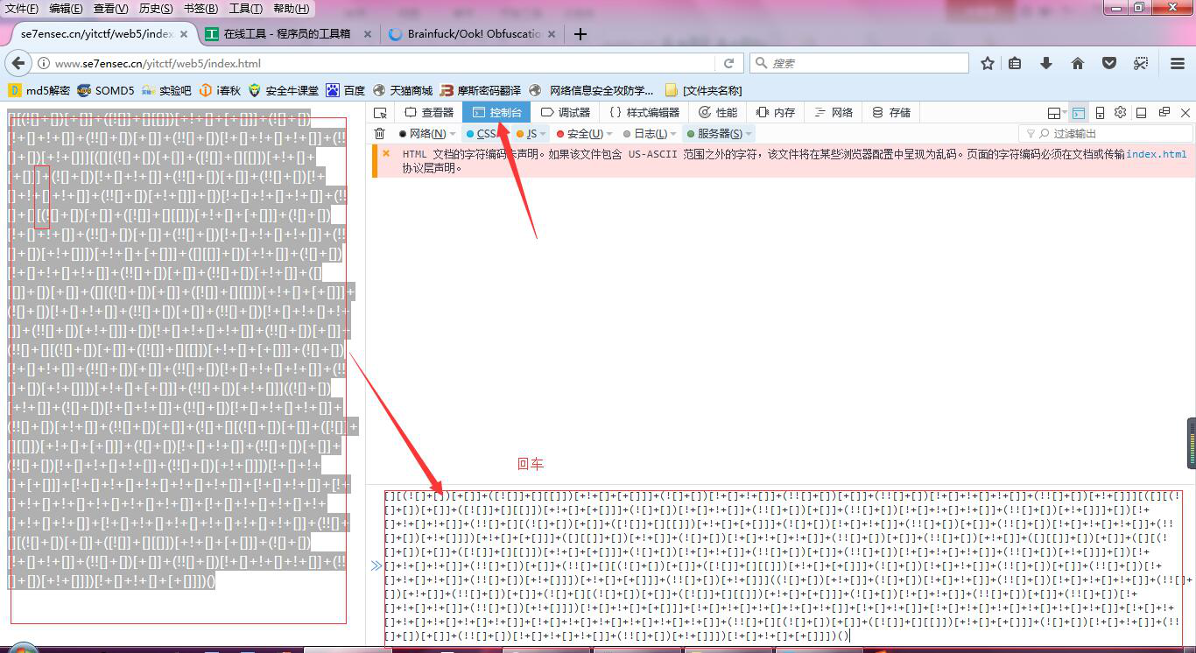Screen dimensions: 1196x653
Task: Clear console output with trash icon
Action: [379, 134]
